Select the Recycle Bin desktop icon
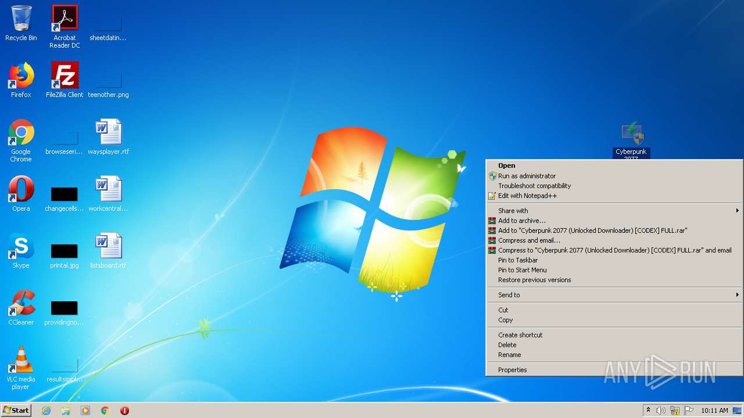This screenshot has width=744, height=418. (21, 23)
